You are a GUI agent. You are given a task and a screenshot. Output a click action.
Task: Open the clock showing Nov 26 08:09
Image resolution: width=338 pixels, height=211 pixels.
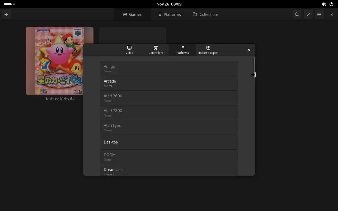[169, 4]
